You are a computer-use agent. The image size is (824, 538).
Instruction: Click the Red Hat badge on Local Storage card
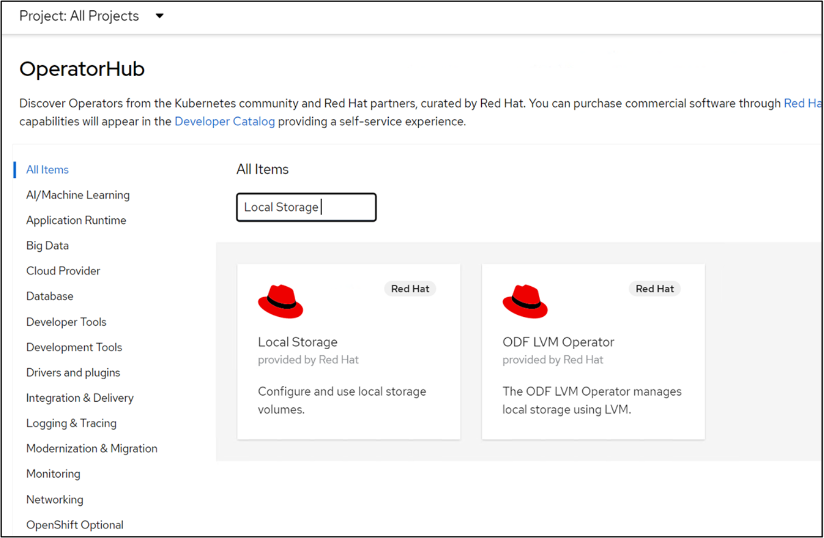410,288
